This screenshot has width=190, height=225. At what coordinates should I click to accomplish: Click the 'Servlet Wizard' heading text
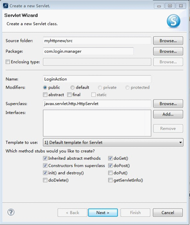pos(21,15)
